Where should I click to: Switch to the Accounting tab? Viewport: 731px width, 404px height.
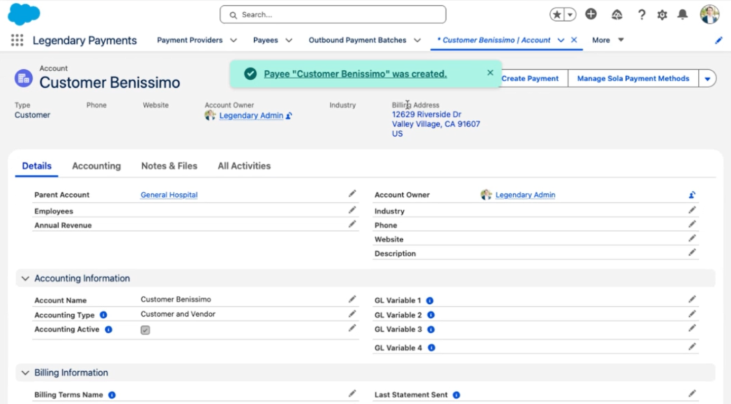[96, 166]
